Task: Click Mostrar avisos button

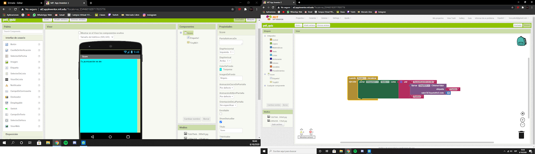Action: 306,137
